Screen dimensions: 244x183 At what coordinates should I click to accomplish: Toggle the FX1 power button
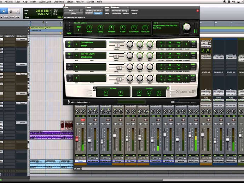pyautogui.click(x=94, y=88)
